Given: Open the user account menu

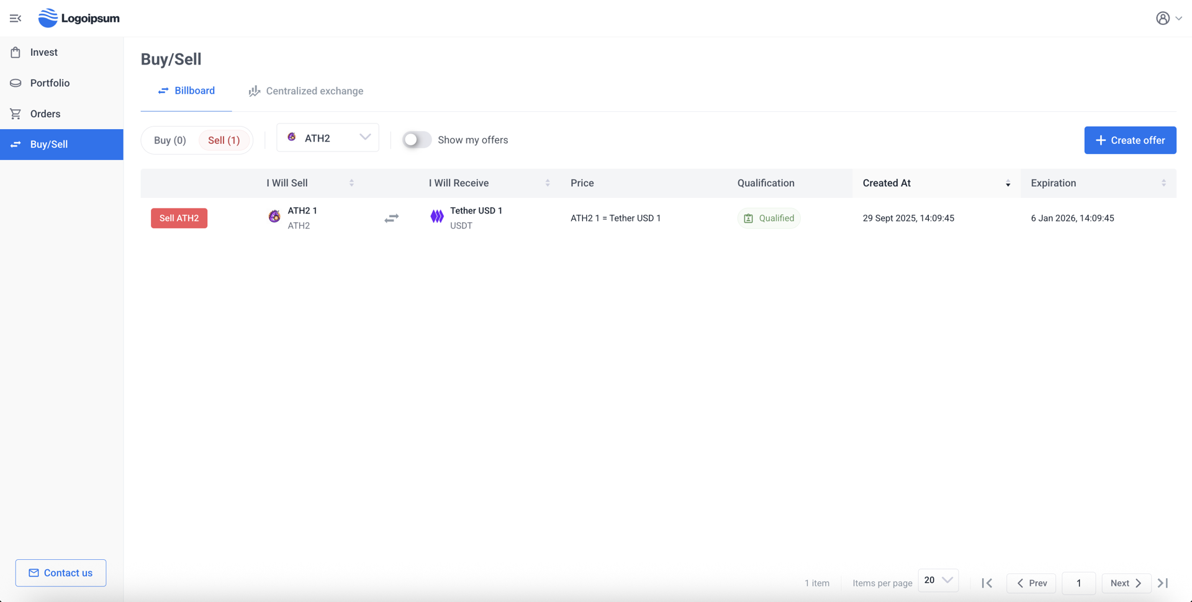Looking at the screenshot, I should 1168,19.
